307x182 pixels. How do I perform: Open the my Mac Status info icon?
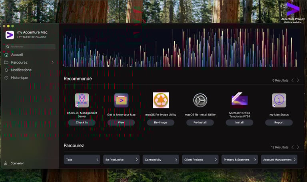click(x=279, y=100)
